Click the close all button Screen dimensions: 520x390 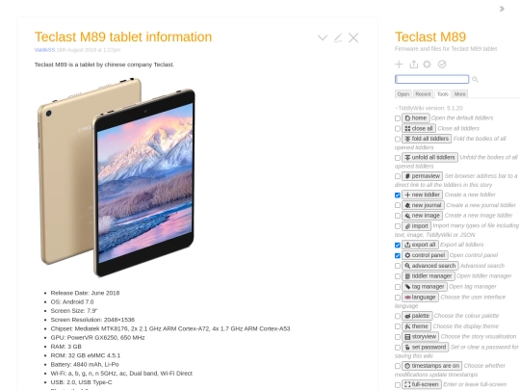click(x=419, y=128)
